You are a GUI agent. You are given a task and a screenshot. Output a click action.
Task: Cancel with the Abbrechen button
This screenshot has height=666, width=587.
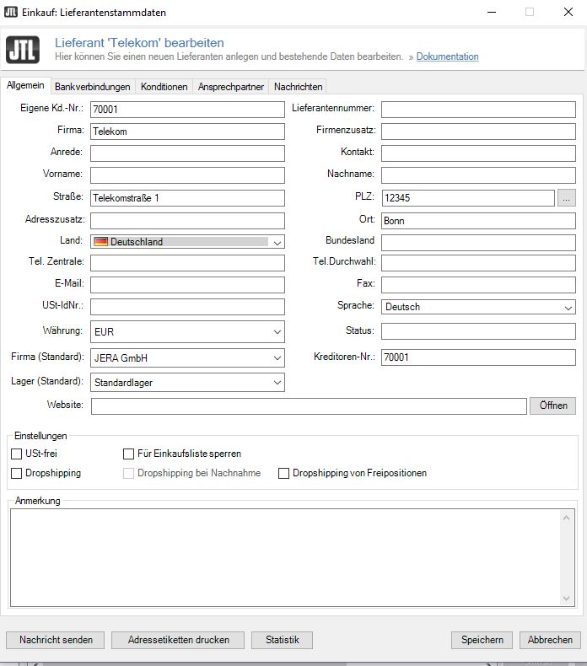tap(550, 640)
